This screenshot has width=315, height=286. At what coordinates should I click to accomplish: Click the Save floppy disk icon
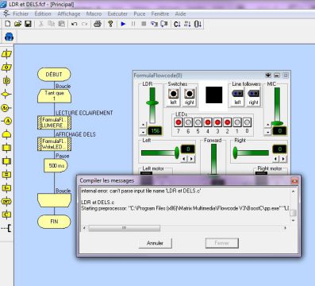pyautogui.click(x=28, y=24)
